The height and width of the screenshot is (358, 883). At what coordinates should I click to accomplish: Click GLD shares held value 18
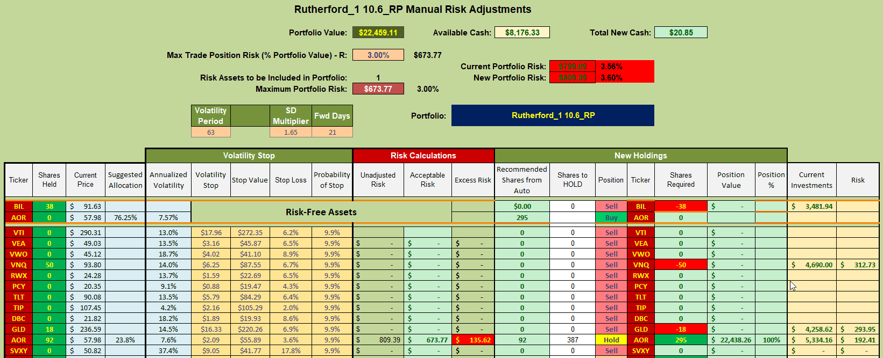50,330
